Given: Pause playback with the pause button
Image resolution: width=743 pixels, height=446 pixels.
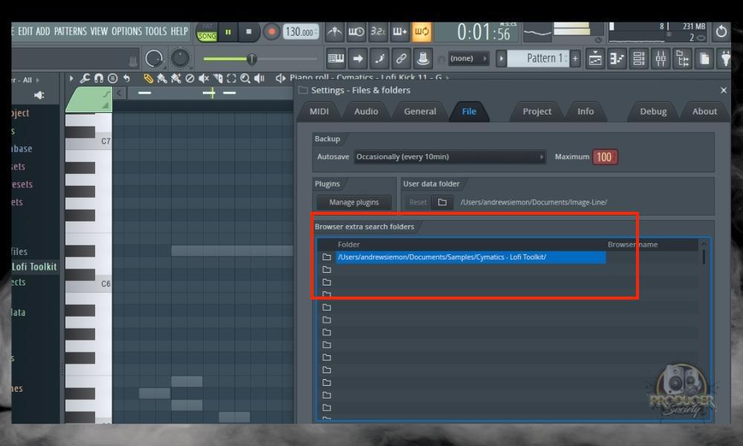Looking at the screenshot, I should [x=228, y=32].
